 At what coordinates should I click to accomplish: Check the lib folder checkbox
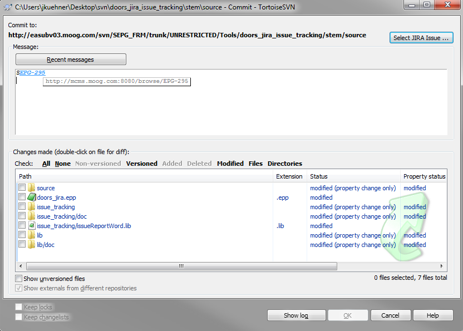(22, 235)
